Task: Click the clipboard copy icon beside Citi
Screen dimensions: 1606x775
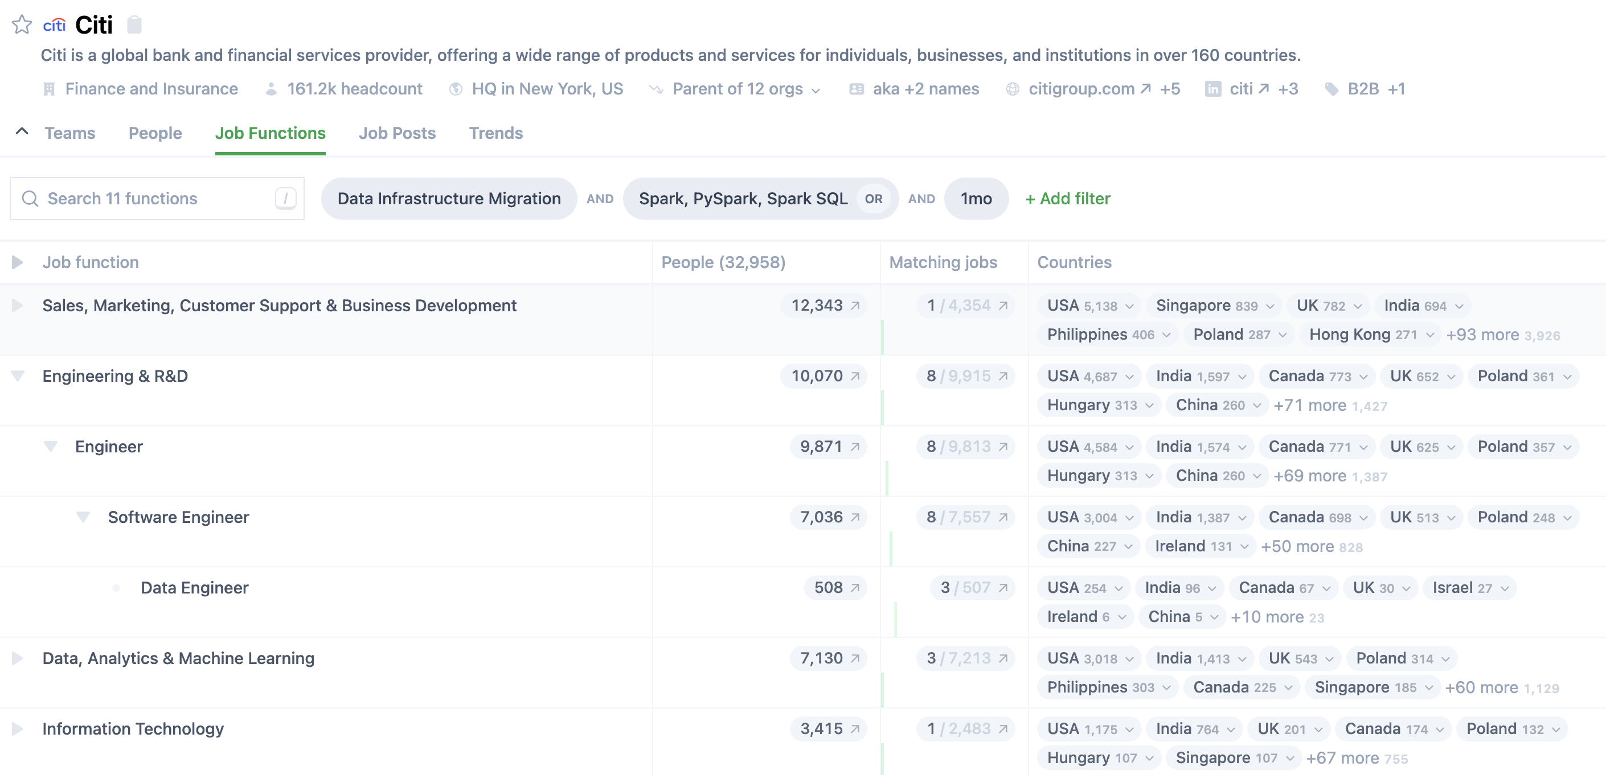Action: [x=134, y=25]
